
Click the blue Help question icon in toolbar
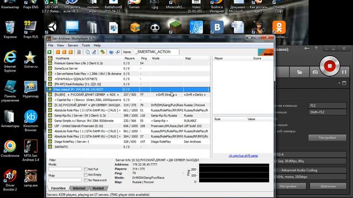(x=111, y=52)
